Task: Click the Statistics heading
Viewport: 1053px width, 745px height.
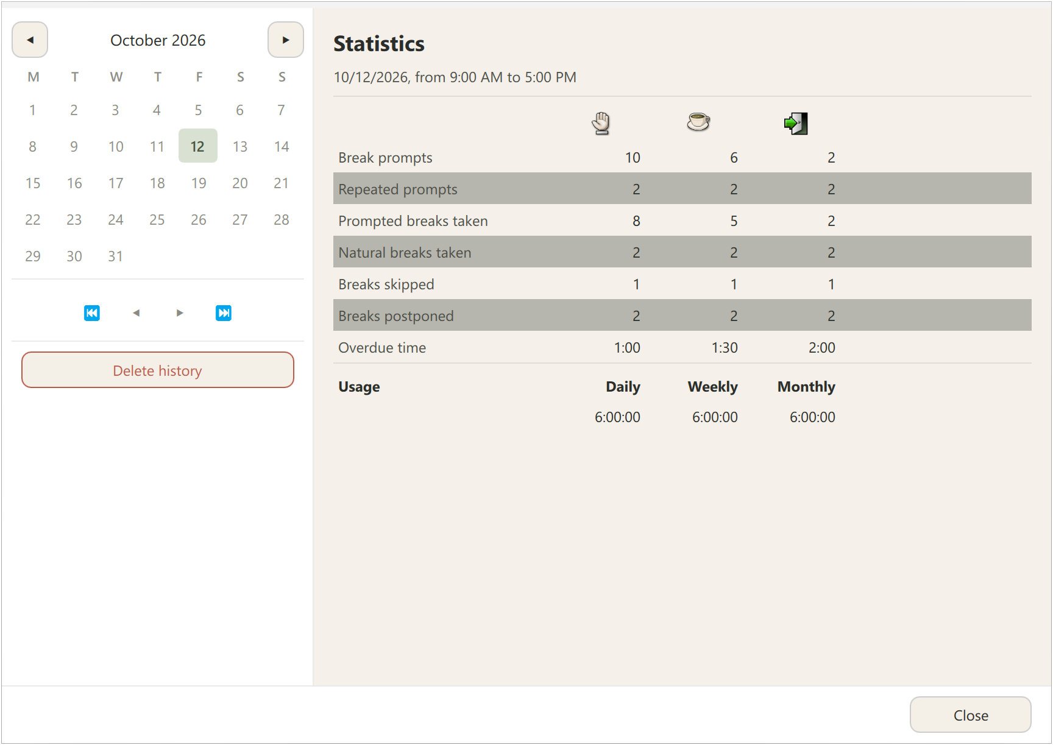Action: tap(379, 44)
